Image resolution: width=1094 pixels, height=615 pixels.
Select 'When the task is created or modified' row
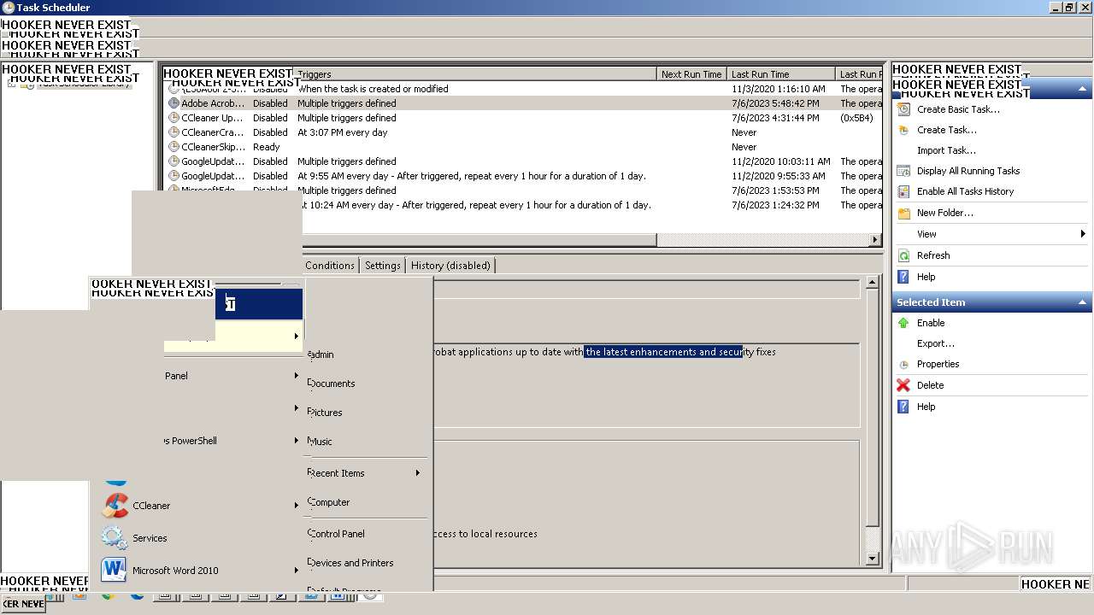tap(373, 89)
